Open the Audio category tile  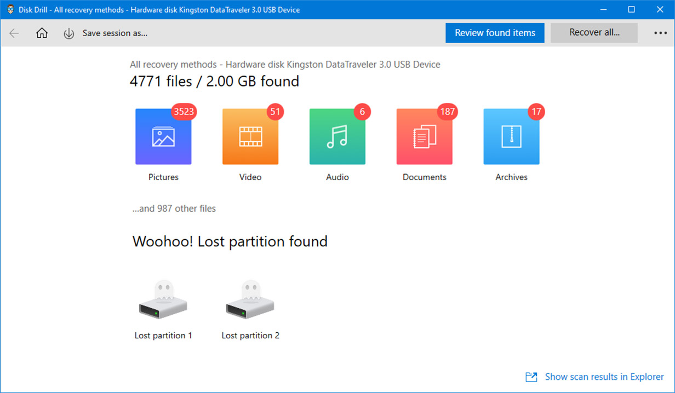point(337,136)
